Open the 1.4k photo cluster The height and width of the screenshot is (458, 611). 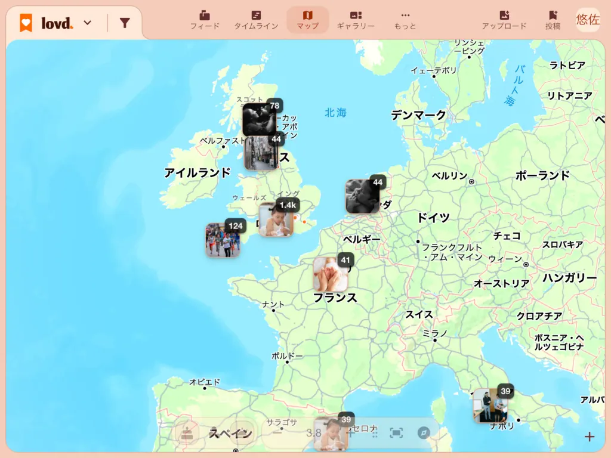[276, 220]
